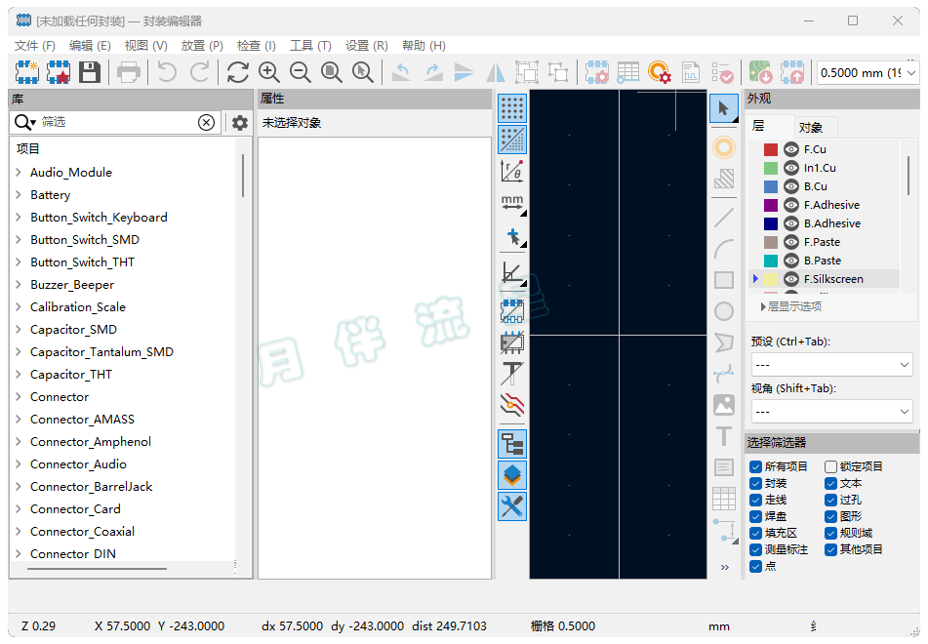The image size is (928, 644).
Task: Select the Draw Circle tool
Action: coord(724,311)
